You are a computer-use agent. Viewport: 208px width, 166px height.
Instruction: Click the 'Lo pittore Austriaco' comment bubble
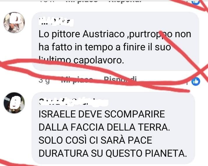tap(115, 41)
